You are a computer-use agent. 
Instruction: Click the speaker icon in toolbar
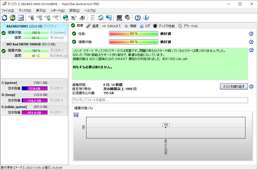pos(127,18)
